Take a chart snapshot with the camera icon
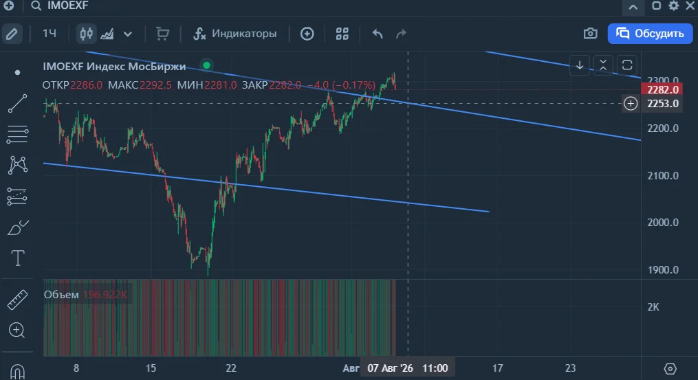Viewport: 698px width, 380px height. point(590,34)
